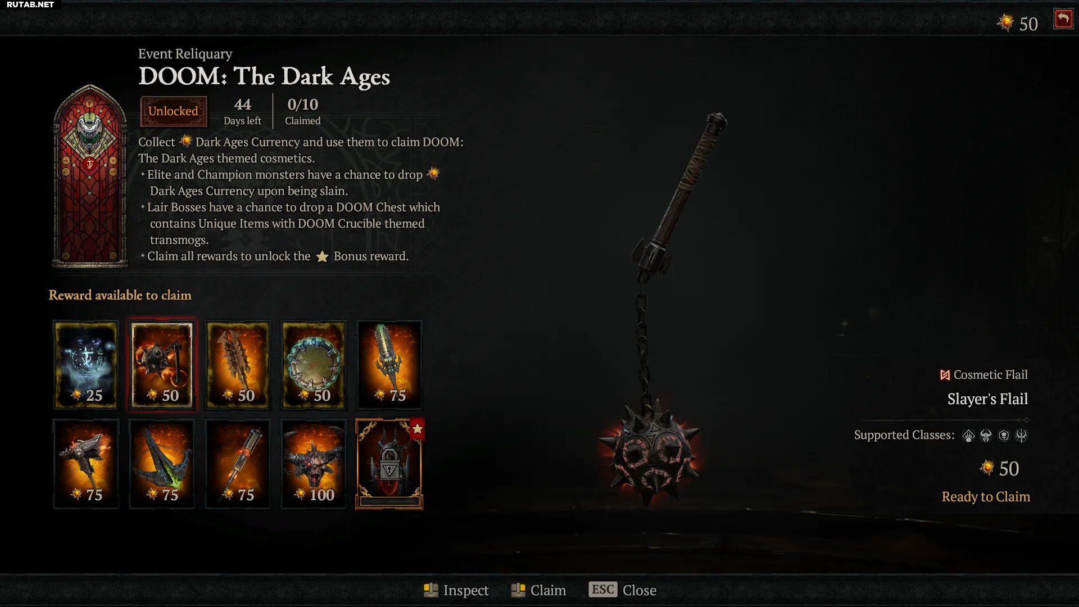Click the stained glass DOOM reliquary emblem

click(x=90, y=175)
